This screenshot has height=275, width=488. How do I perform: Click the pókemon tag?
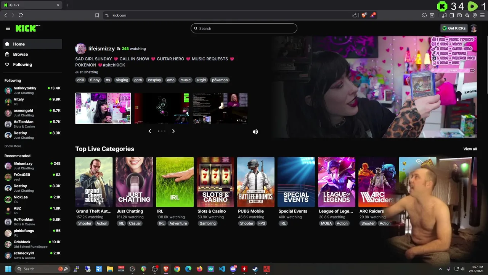220,80
